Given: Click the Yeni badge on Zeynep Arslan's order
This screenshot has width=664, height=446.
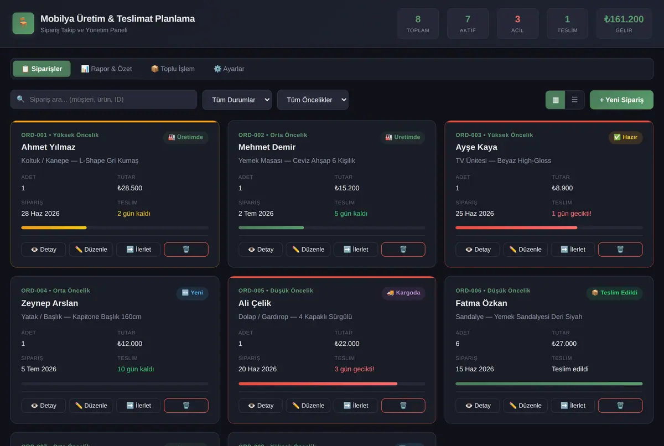Looking at the screenshot, I should coord(193,293).
